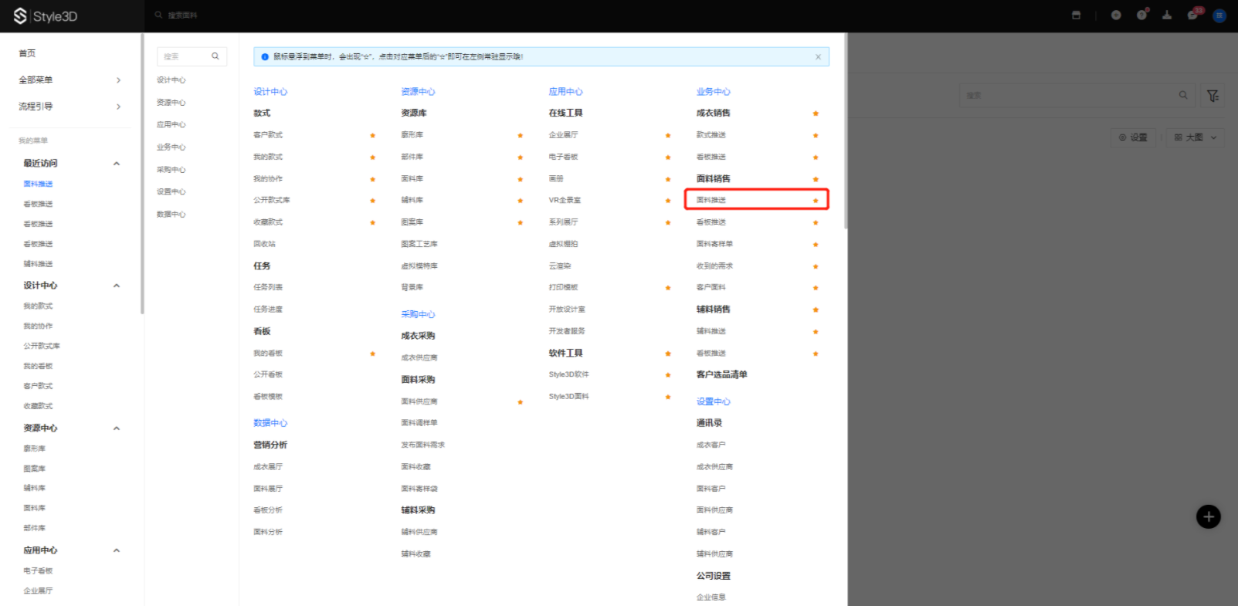The height and width of the screenshot is (606, 1238).
Task: Click the Style3D logo
Action: tap(46, 16)
